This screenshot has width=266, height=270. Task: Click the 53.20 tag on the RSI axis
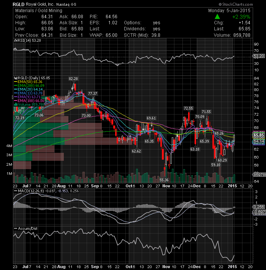click(x=259, y=56)
